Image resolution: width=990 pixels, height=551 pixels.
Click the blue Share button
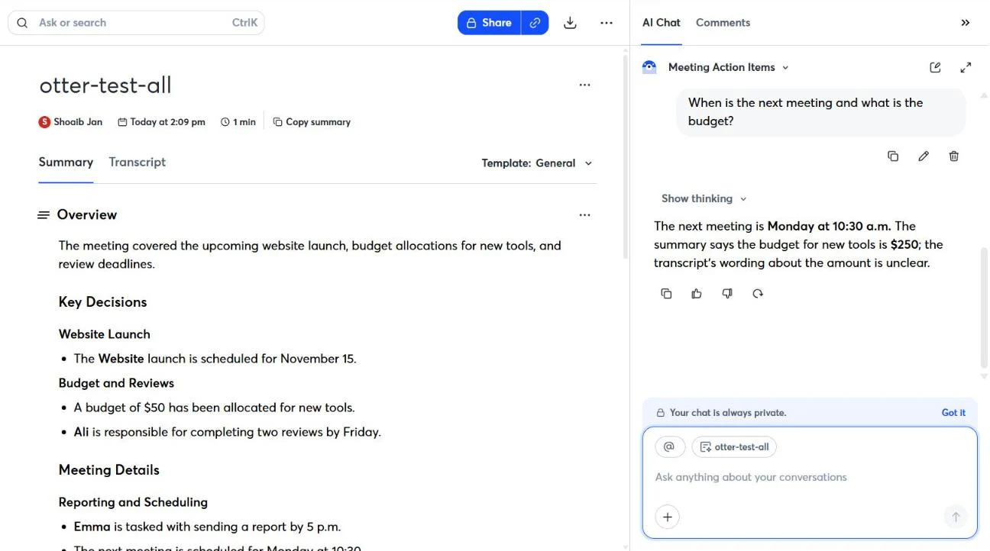point(490,23)
